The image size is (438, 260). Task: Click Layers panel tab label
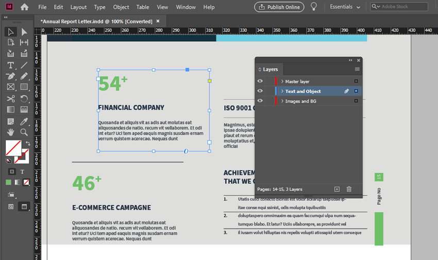tap(270, 69)
